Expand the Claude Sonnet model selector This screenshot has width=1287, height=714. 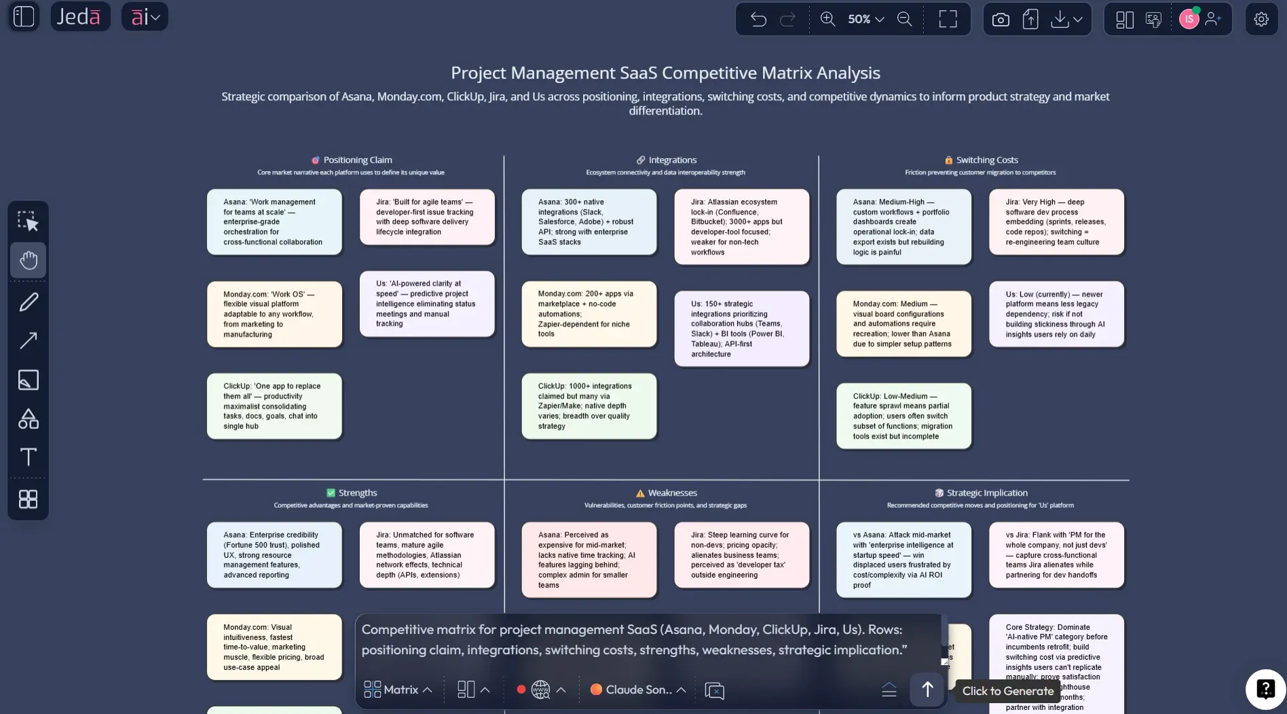pyautogui.click(x=638, y=690)
